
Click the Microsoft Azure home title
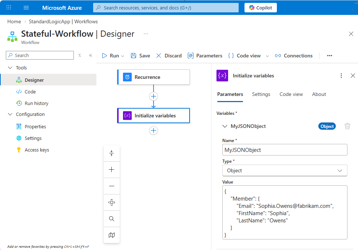point(62,8)
